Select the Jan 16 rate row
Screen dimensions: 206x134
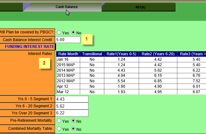pyautogui.click(x=68, y=59)
